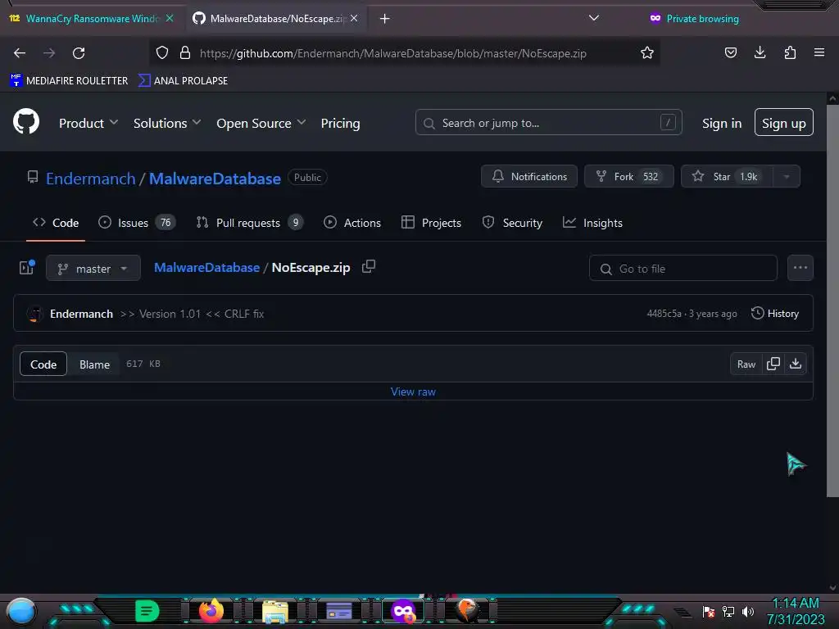
Task: Open the Version 1.01 CRLF fix commit
Action: click(x=192, y=314)
